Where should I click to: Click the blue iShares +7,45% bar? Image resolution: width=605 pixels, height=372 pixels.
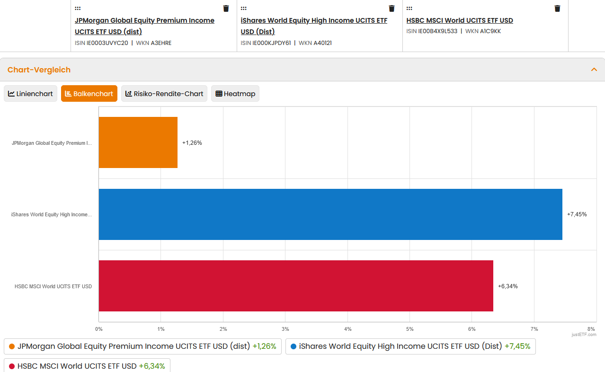tap(330, 214)
